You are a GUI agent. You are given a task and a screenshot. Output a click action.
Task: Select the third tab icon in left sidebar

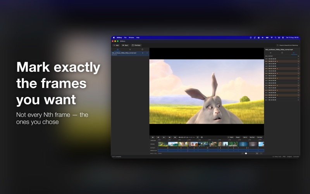click(x=142, y=50)
